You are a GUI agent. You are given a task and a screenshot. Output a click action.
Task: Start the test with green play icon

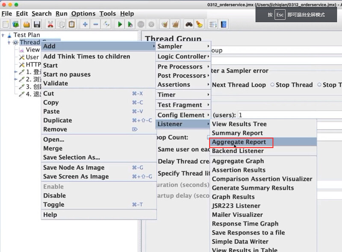120,24
